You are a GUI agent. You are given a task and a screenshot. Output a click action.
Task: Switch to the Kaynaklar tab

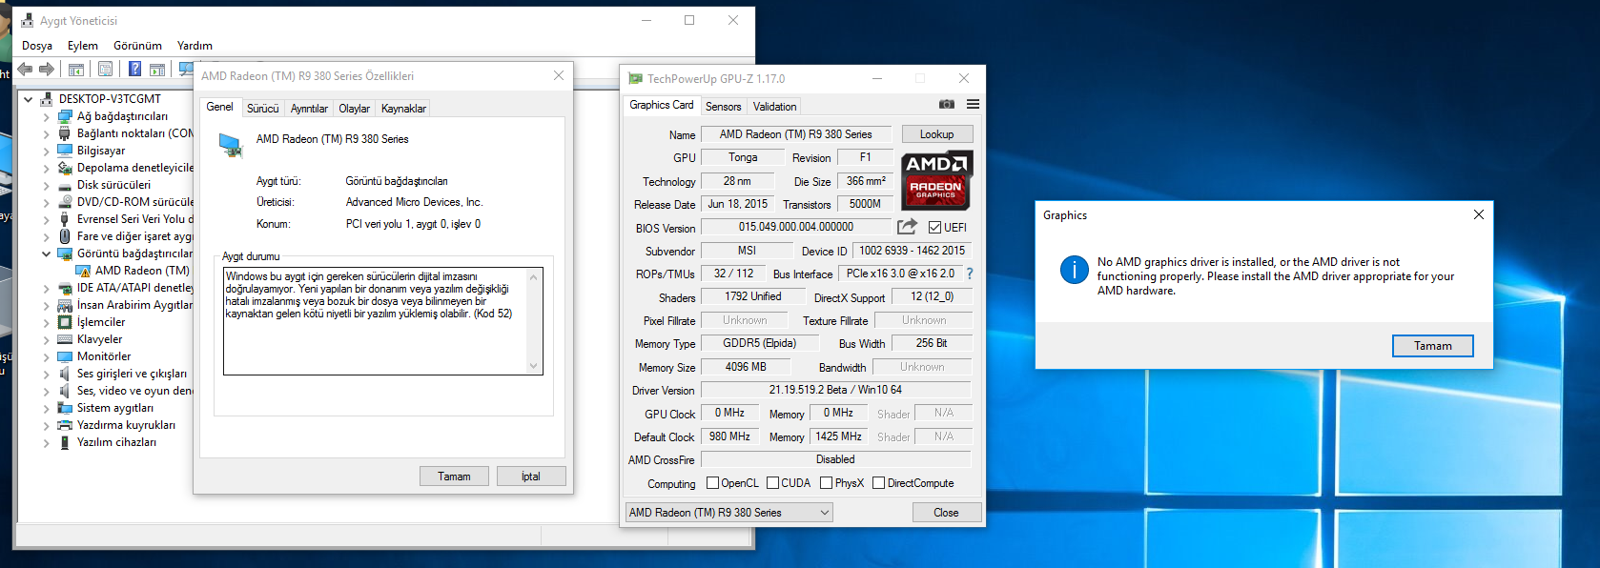(403, 109)
